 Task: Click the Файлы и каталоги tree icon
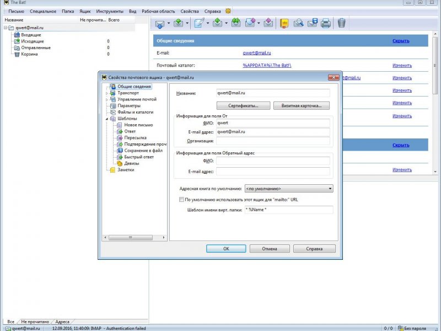pos(113,112)
